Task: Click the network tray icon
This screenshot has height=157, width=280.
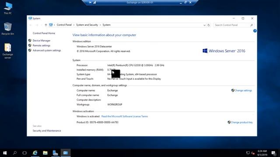Action: [248, 153]
